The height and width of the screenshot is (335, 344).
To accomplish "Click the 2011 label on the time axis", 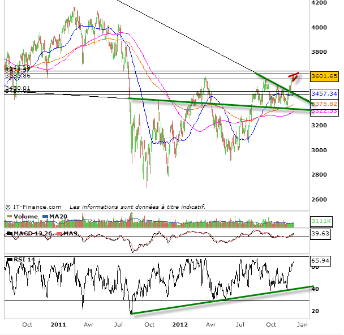I will click(x=59, y=325).
